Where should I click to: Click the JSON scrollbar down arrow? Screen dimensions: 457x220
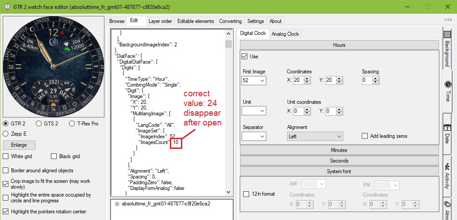pos(228,192)
